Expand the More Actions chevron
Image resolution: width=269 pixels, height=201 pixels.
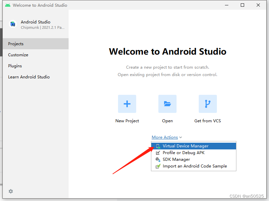181,137
